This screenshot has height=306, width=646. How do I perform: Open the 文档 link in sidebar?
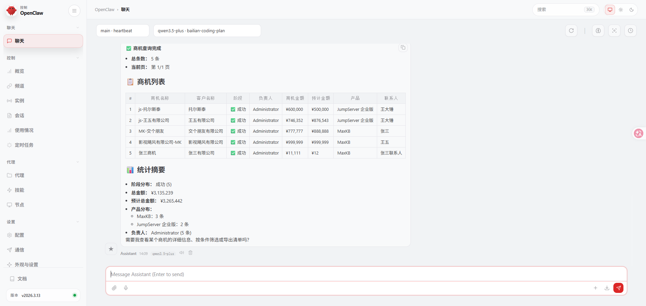(22, 279)
